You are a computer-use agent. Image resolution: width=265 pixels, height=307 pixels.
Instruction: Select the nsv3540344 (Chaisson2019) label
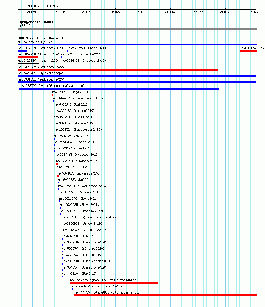click(84, 267)
